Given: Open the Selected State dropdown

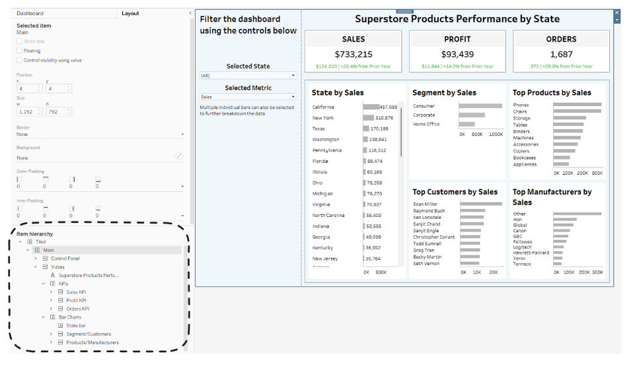Looking at the screenshot, I should tap(248, 76).
